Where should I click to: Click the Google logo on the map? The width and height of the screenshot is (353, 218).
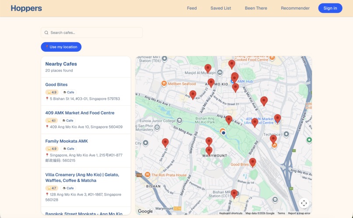tap(145, 211)
